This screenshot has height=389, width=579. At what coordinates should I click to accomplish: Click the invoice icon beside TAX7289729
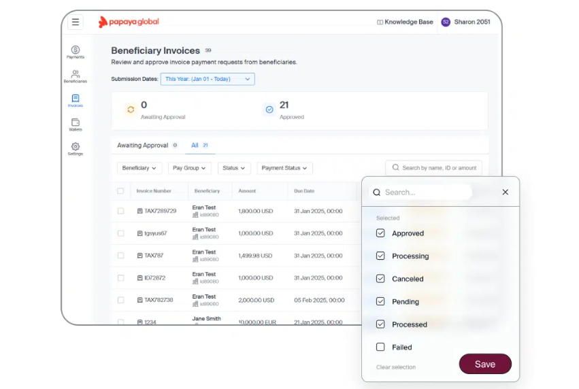click(x=140, y=211)
